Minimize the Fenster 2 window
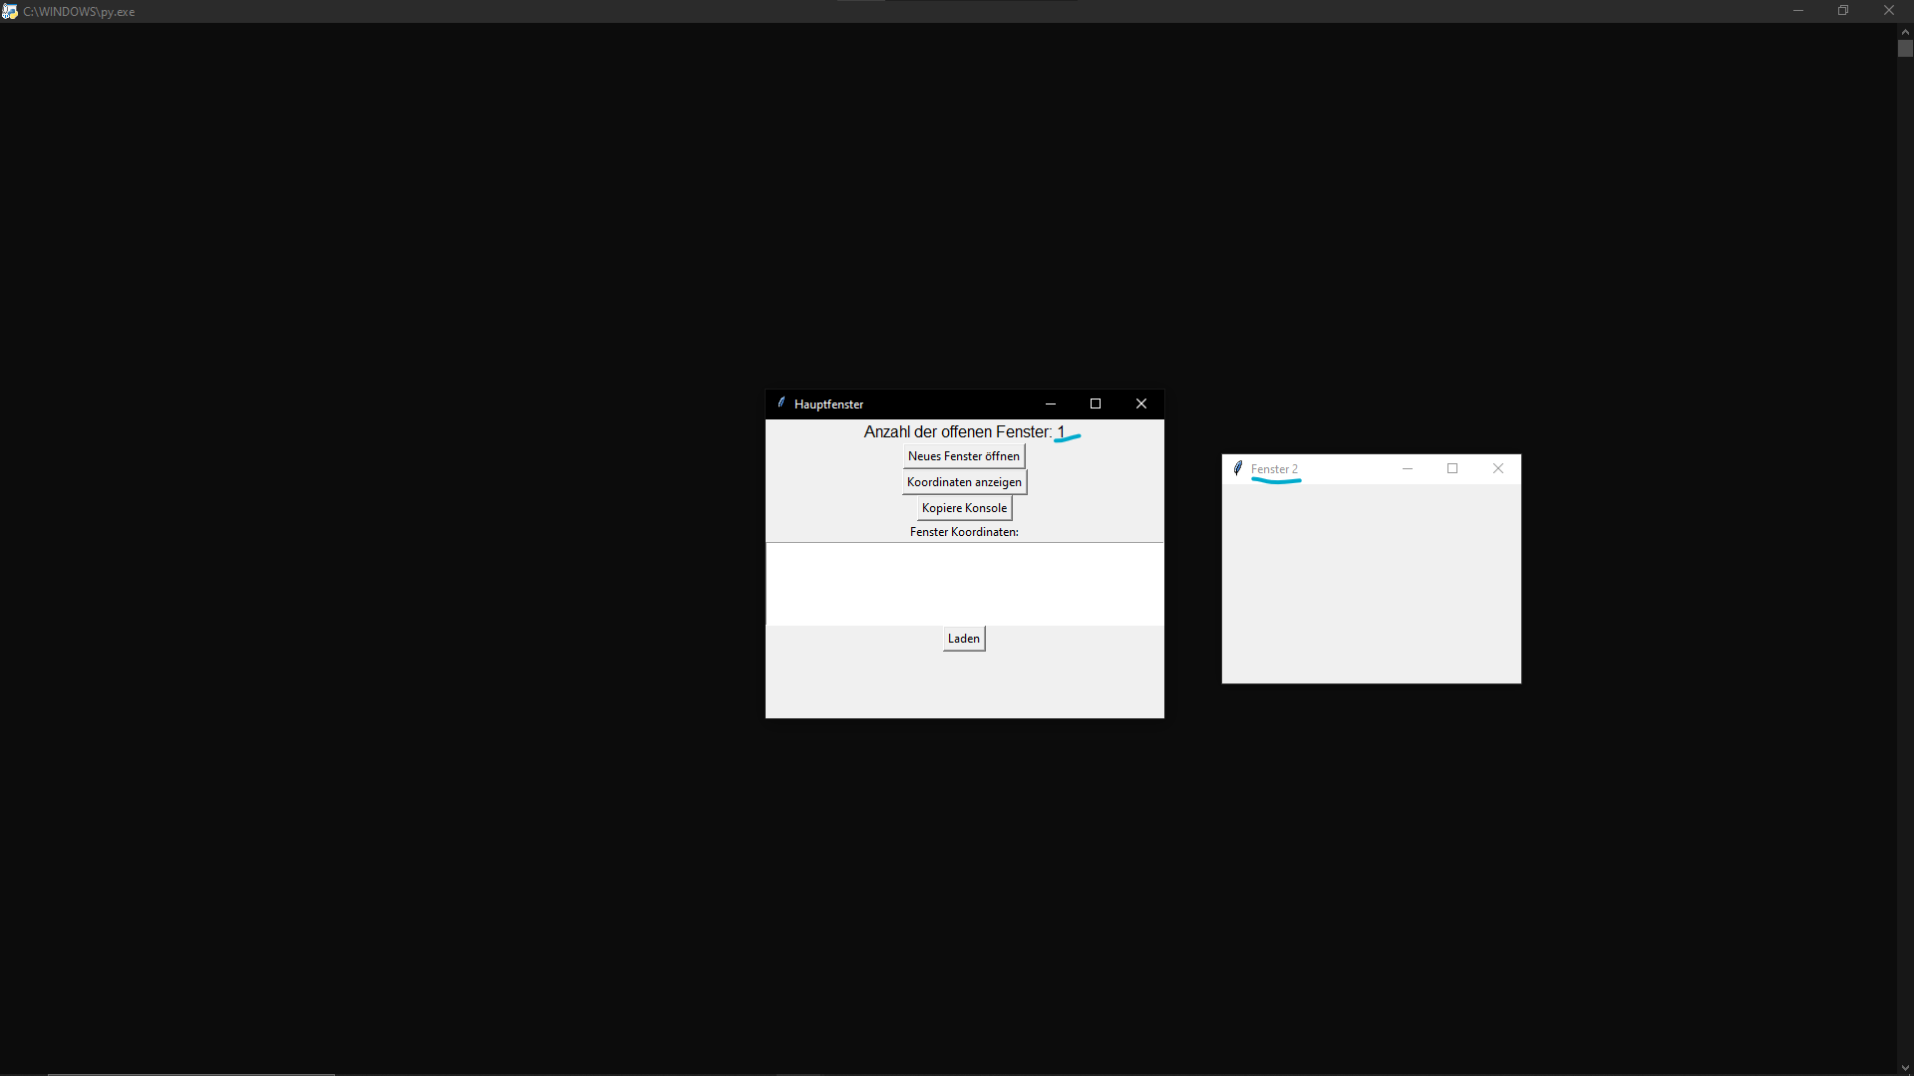This screenshot has height=1076, width=1914. [x=1407, y=468]
